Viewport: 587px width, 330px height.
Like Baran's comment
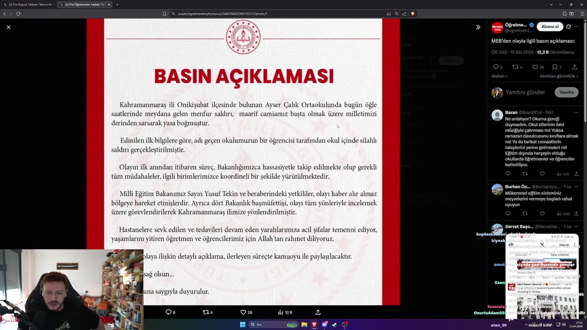point(542,174)
